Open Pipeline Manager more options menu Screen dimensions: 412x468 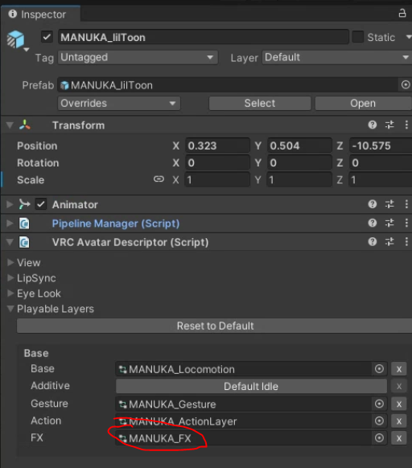coord(406,223)
